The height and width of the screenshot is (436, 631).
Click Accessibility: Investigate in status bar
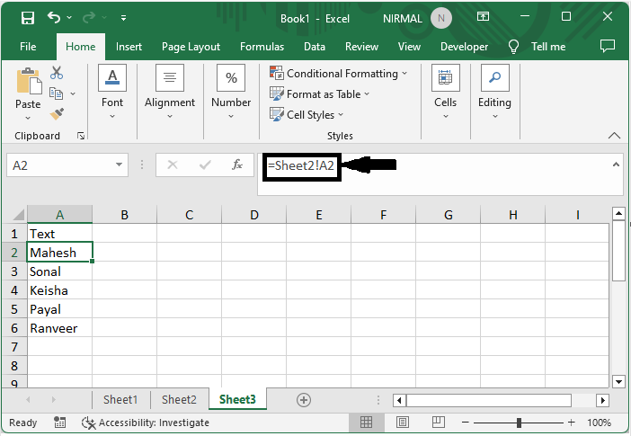[x=146, y=423]
